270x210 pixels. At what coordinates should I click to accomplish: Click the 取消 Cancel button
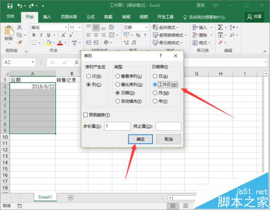168,139
